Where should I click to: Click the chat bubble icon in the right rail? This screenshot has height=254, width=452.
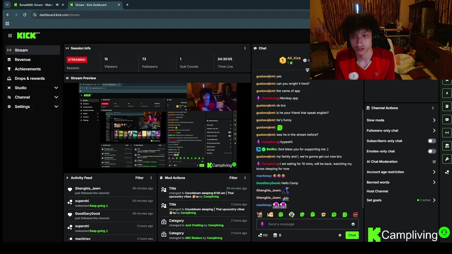pos(447,120)
